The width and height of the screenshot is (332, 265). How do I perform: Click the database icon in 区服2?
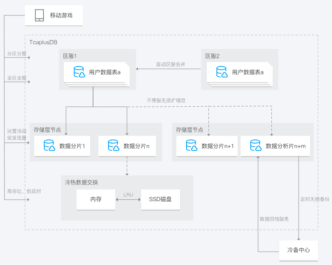point(222,72)
